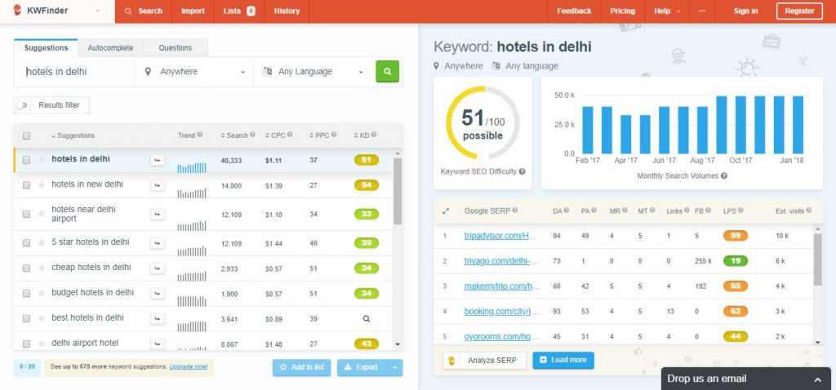The image size is (836, 390).
Task: Click the Load more button
Action: 563,360
